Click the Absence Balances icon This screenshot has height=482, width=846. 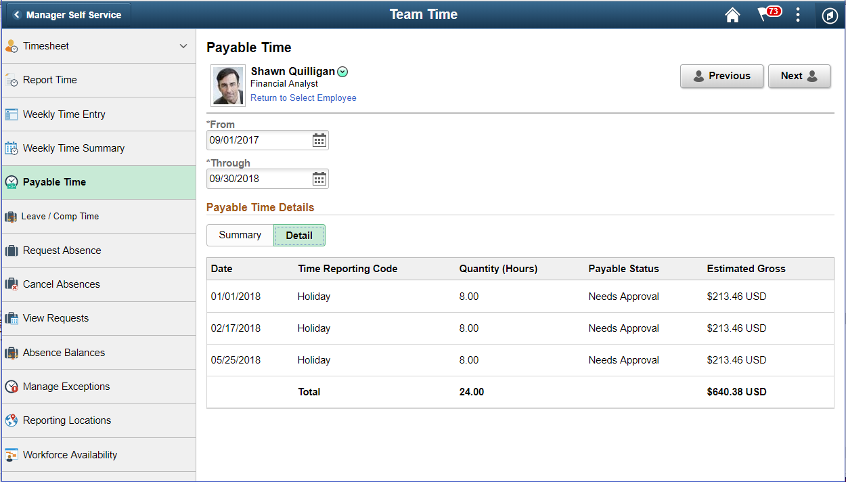coord(12,353)
